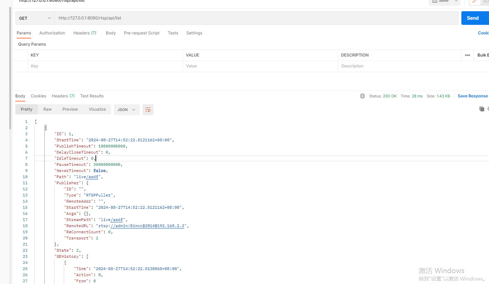Open the response Headers (7) tab
Image resolution: width=489 pixels, height=284 pixels.
tap(63, 96)
